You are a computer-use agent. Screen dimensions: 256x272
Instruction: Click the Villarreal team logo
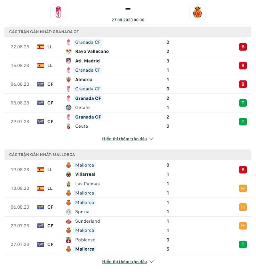pyautogui.click(x=68, y=174)
